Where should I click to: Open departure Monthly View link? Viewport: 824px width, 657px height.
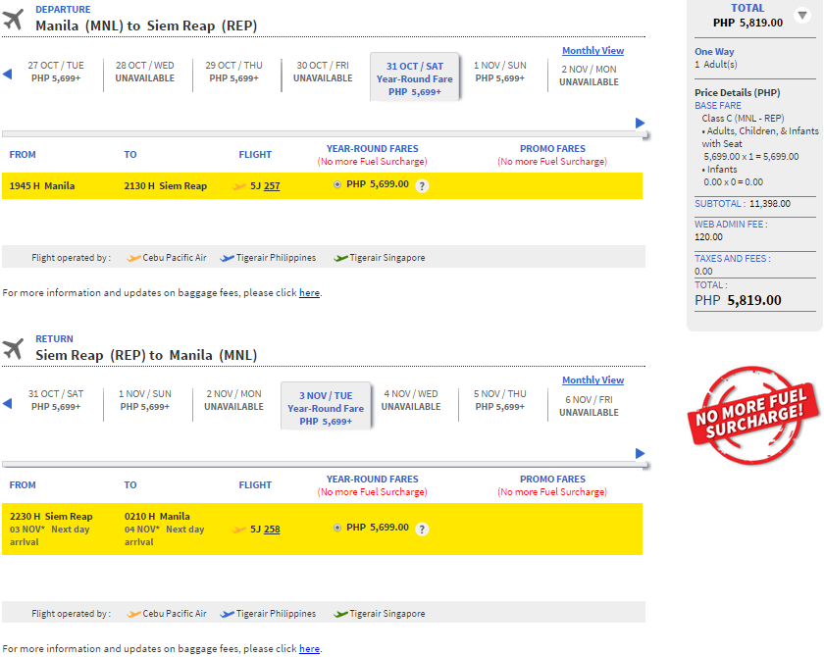click(x=592, y=51)
